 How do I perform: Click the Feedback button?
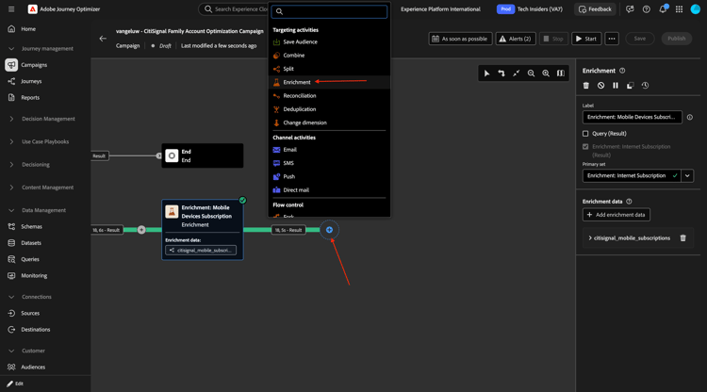[595, 9]
